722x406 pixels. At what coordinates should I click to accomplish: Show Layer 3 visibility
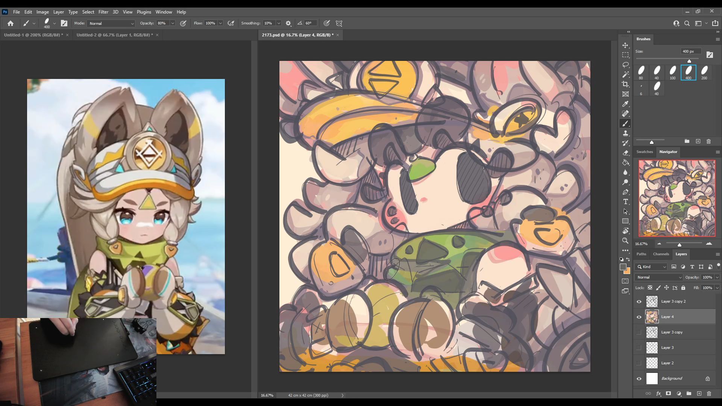coord(639,348)
